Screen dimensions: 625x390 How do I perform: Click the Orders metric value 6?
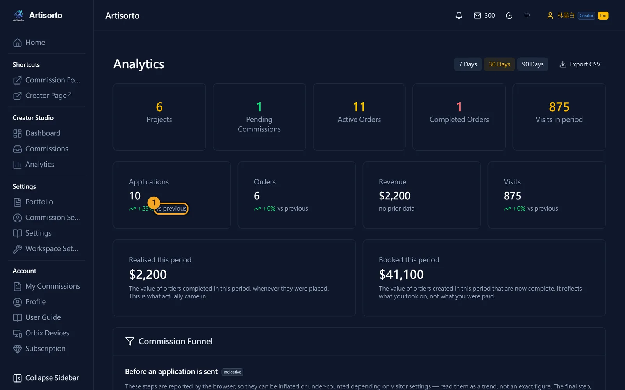click(x=257, y=196)
